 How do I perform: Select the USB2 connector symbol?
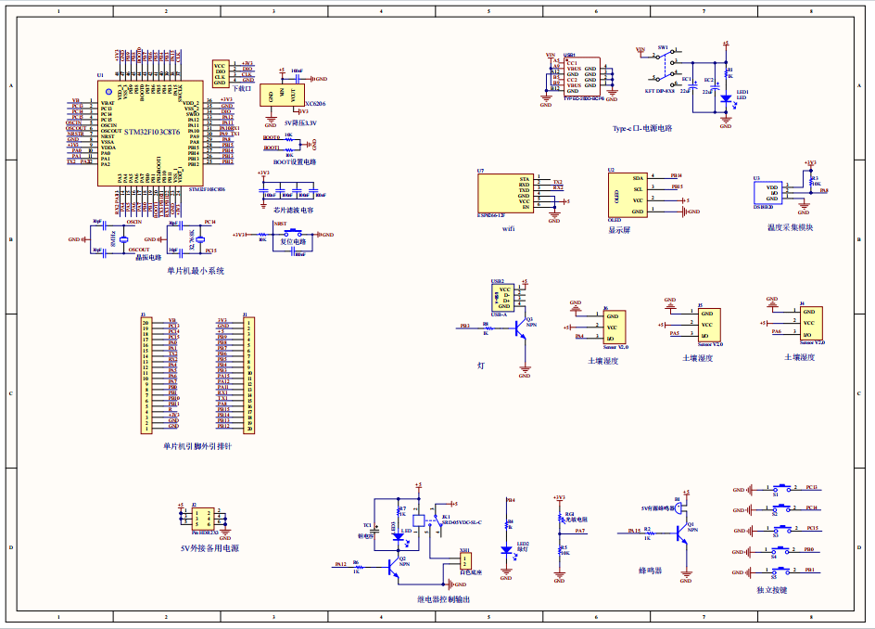[502, 298]
